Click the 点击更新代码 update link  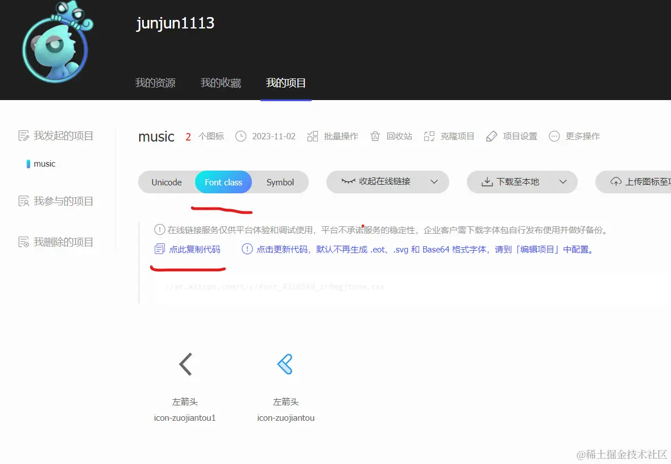pyautogui.click(x=425, y=249)
